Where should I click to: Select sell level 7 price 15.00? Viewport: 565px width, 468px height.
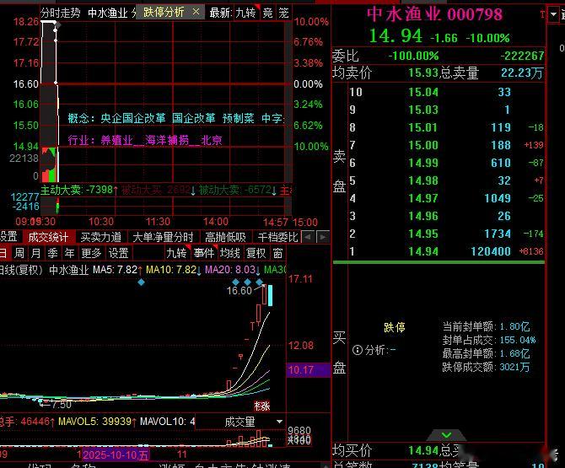pos(423,145)
